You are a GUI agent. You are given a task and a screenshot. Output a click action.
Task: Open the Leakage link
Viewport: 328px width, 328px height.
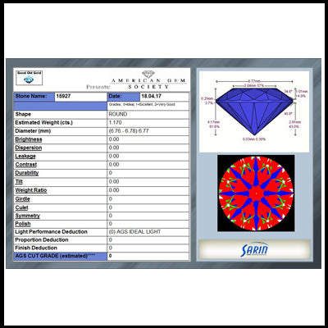tap(25, 157)
